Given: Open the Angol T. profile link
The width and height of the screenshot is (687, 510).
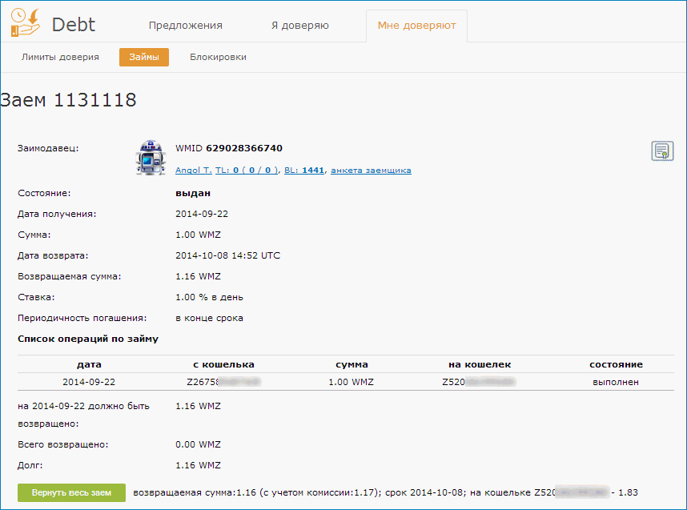Looking at the screenshot, I should [193, 171].
